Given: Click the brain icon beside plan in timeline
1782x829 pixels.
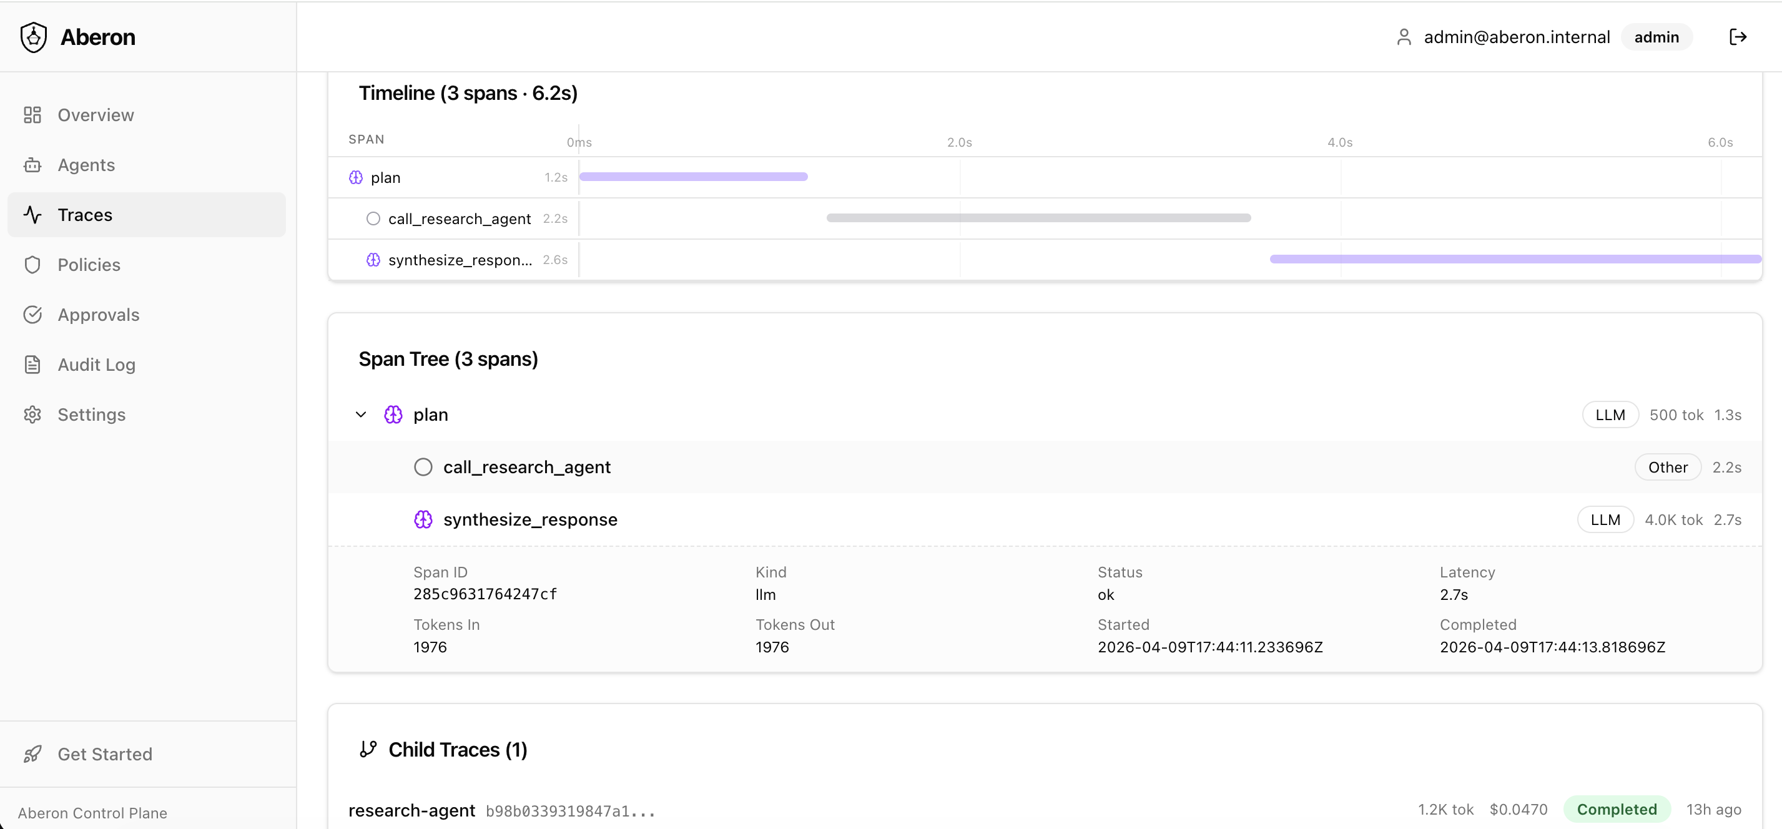Looking at the screenshot, I should click(x=355, y=178).
